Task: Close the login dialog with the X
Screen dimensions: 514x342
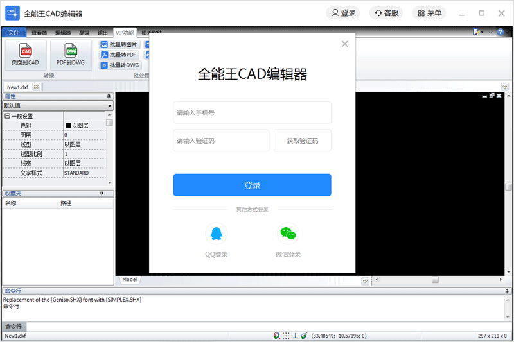Action: [344, 44]
